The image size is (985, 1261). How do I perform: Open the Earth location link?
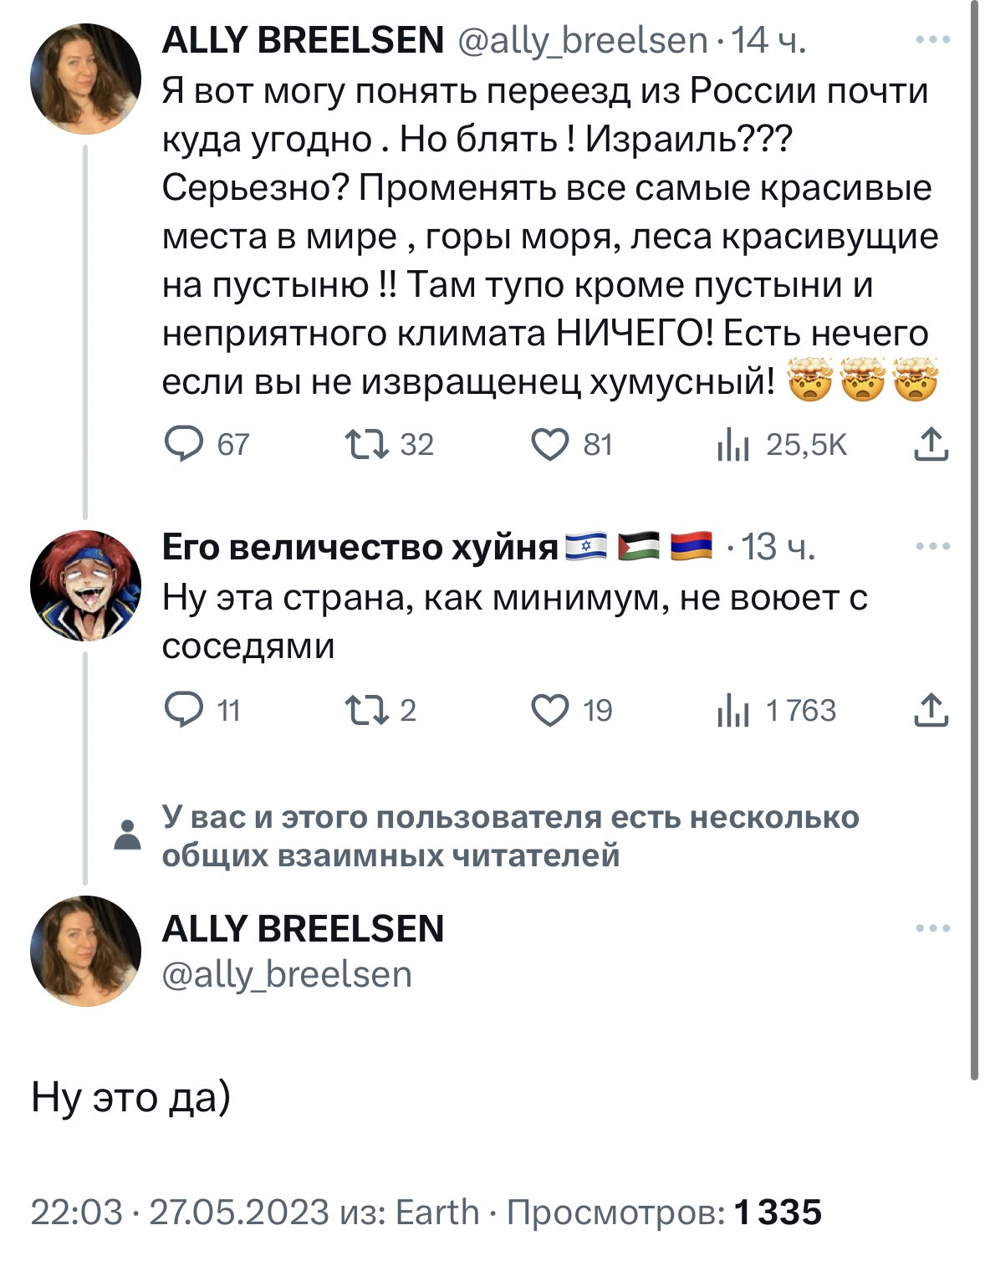(437, 1212)
